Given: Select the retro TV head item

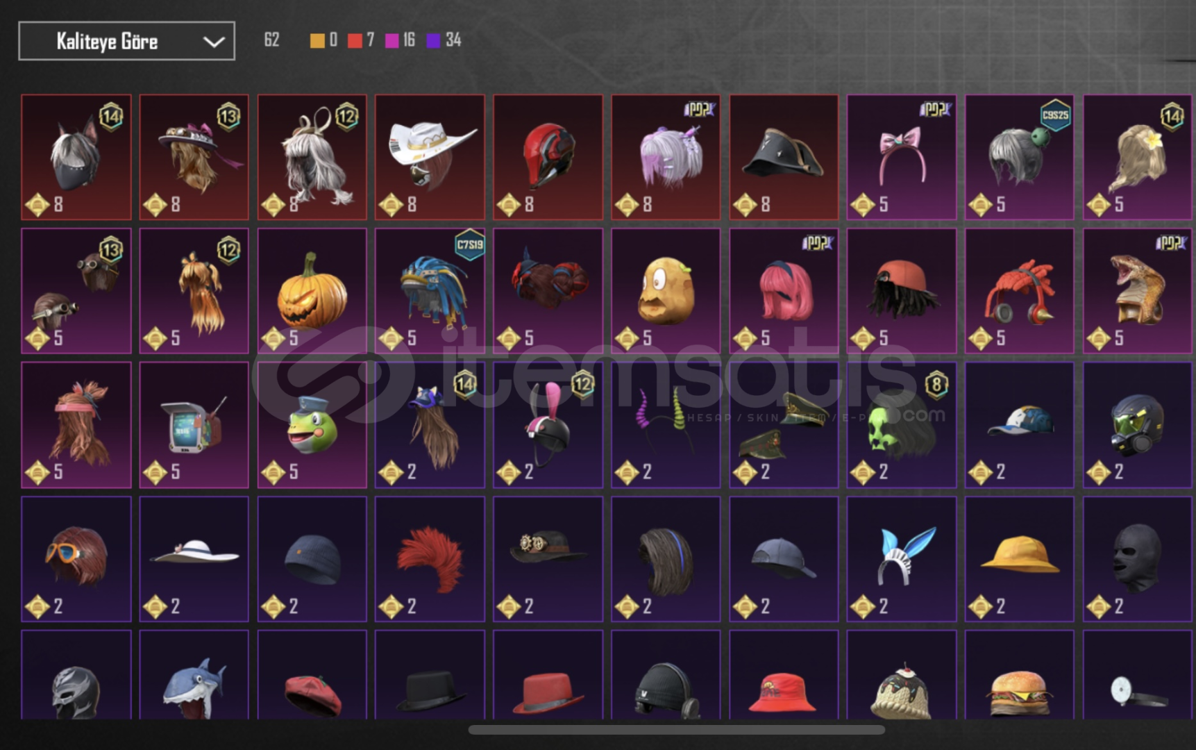Looking at the screenshot, I should pos(194,424).
